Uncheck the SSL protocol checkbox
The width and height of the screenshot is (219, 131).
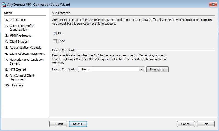coord(55,33)
